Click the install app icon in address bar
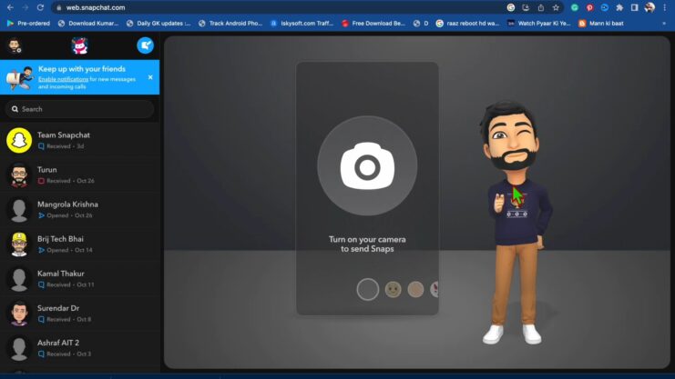Image resolution: width=675 pixels, height=379 pixels. [x=526, y=7]
